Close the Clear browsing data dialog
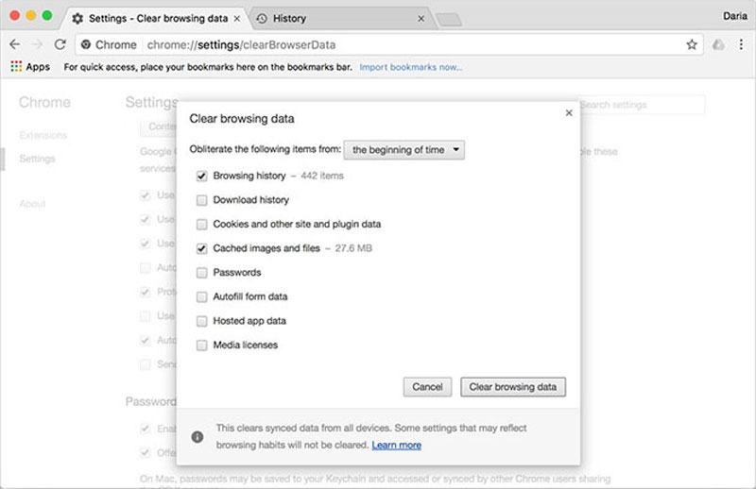756x489 pixels. [569, 112]
